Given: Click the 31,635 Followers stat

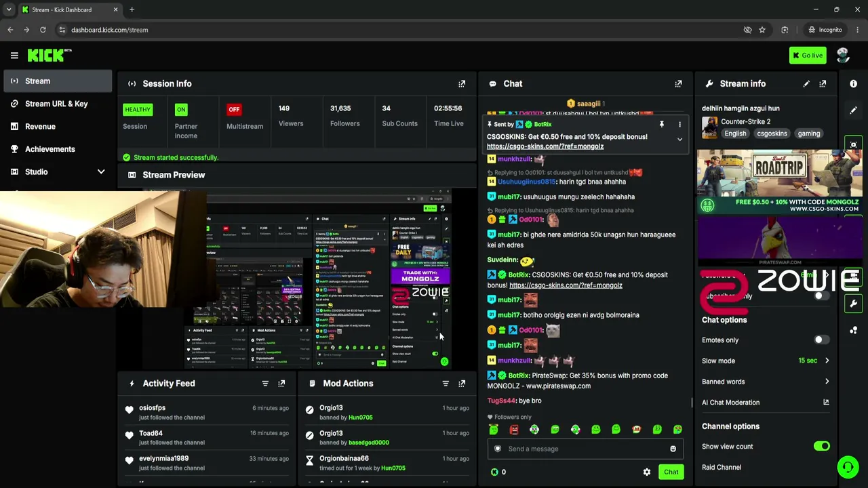Looking at the screenshot, I should [x=344, y=116].
